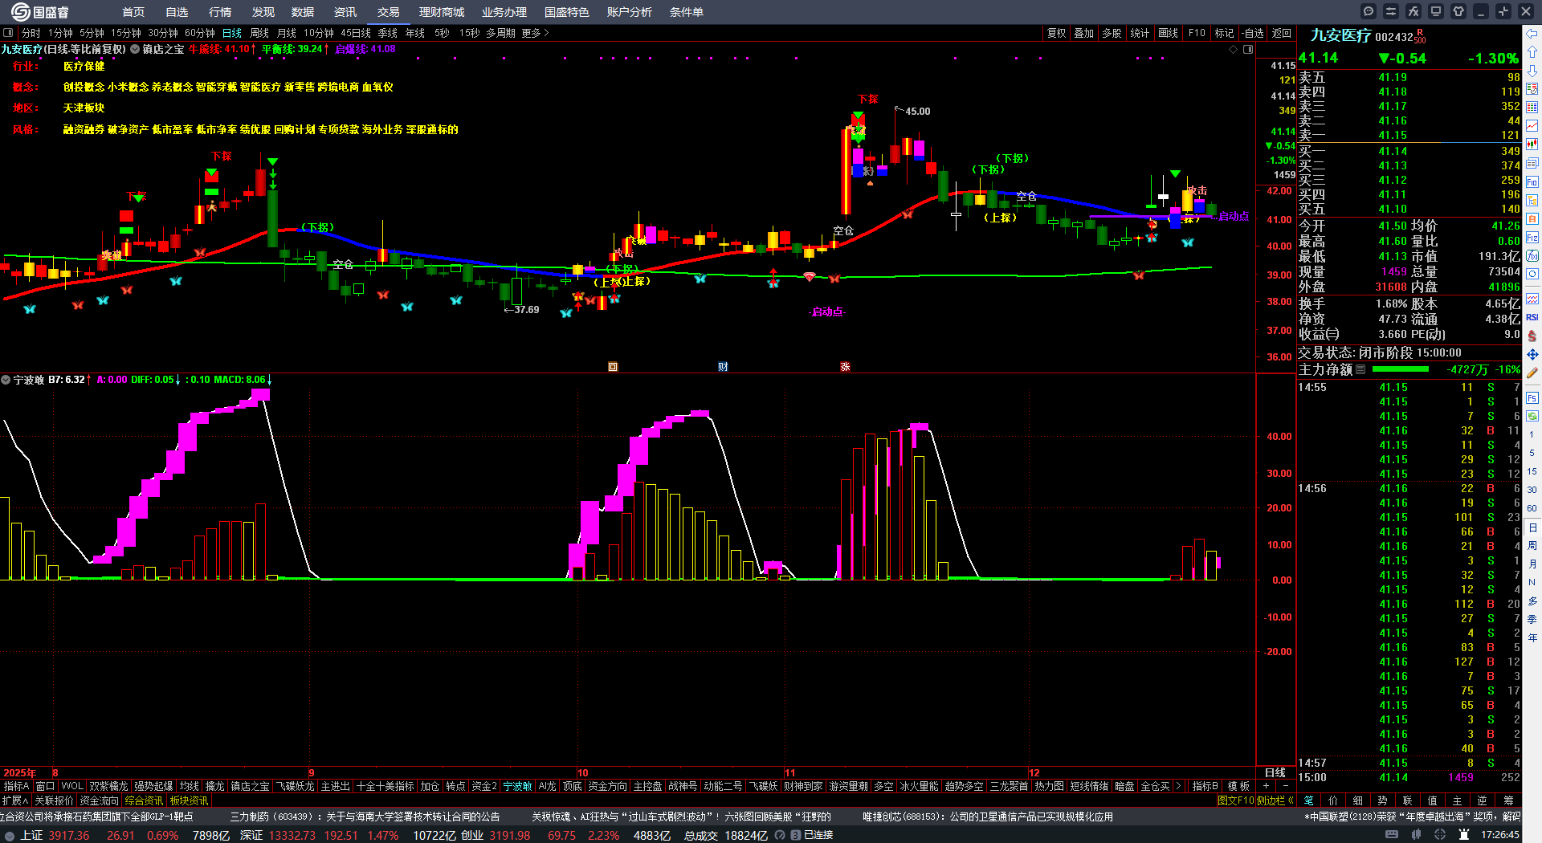The height and width of the screenshot is (843, 1542).
Task: Click the + zoom in chart button
Action: (x=1267, y=786)
